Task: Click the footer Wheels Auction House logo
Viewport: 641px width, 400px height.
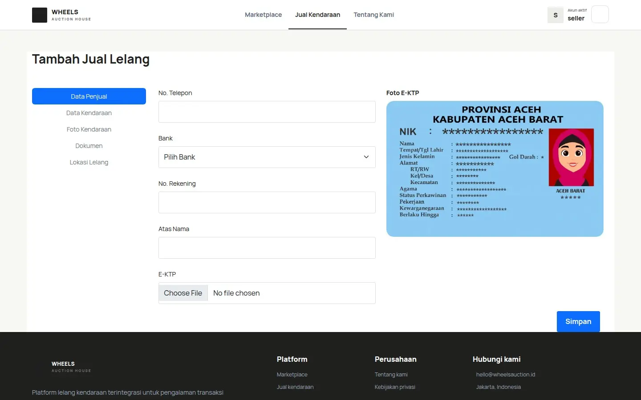Action: coord(61,367)
